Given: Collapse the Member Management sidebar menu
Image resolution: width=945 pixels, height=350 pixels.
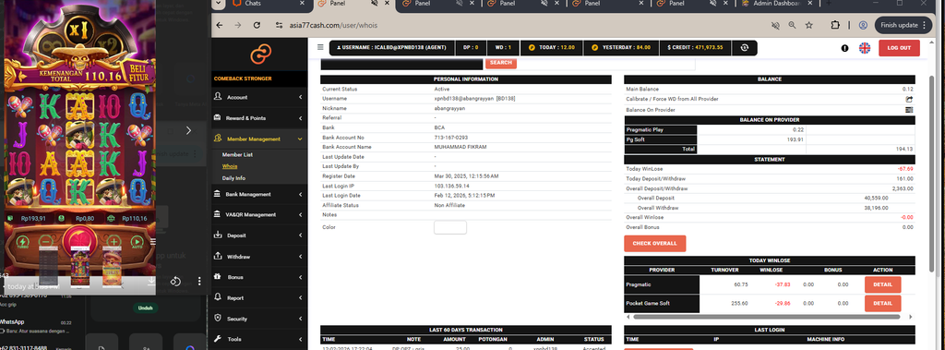Looking at the screenshot, I should click(x=259, y=139).
